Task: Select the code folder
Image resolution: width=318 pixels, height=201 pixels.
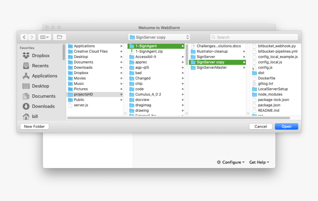Action: [156, 89]
